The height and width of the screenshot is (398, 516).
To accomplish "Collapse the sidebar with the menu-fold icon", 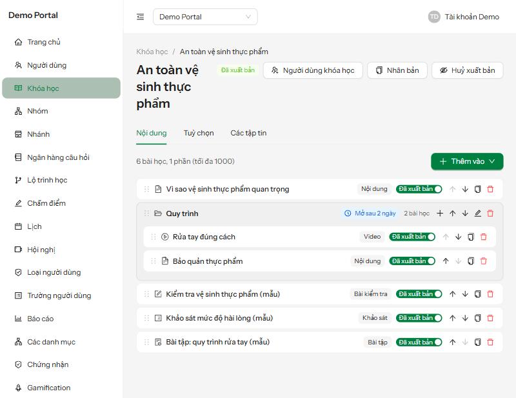I will [140, 17].
